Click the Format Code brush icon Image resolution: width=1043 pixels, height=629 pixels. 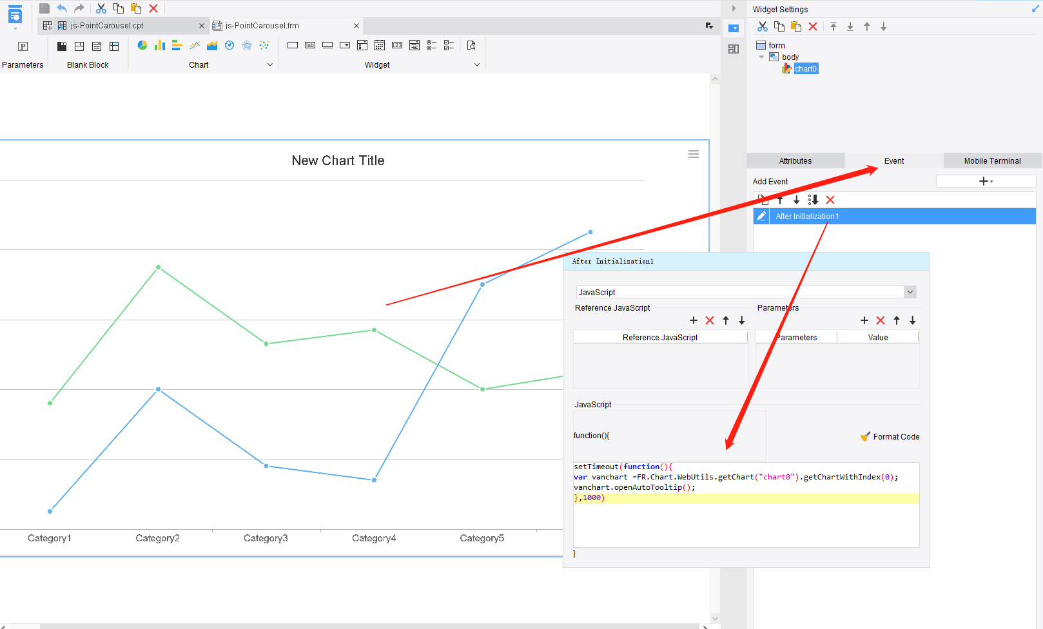click(865, 436)
